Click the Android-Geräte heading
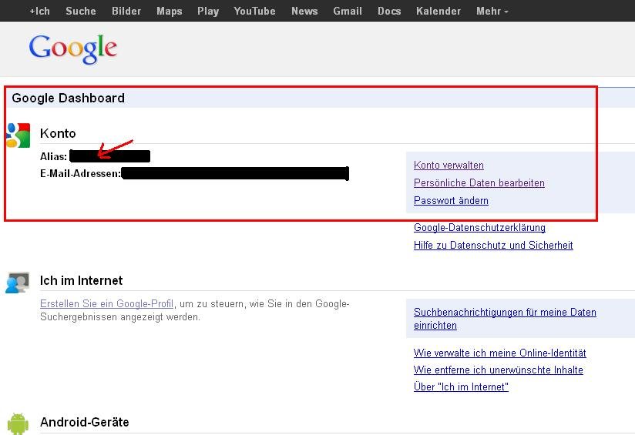The height and width of the screenshot is (435, 635). tap(85, 422)
